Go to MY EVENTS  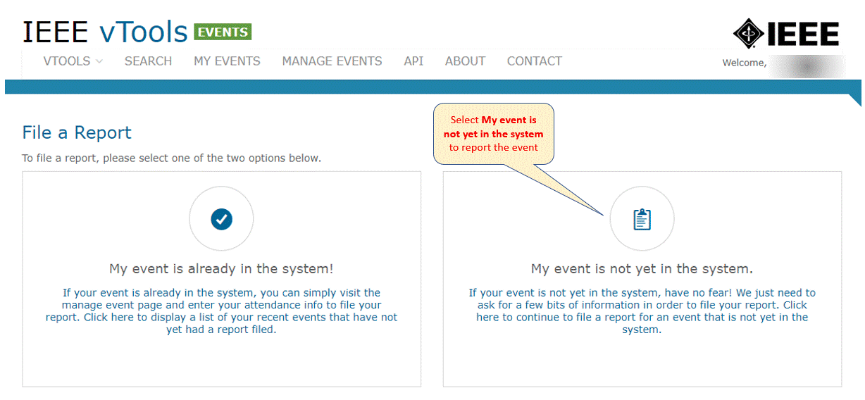[227, 61]
